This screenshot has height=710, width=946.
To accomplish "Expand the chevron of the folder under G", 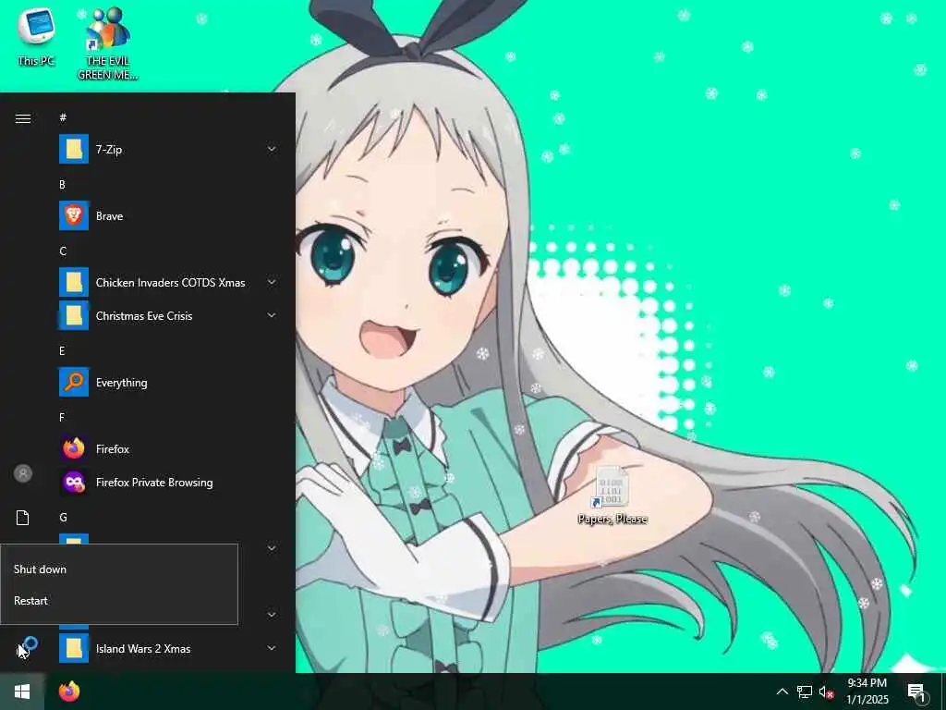I will click(x=272, y=548).
